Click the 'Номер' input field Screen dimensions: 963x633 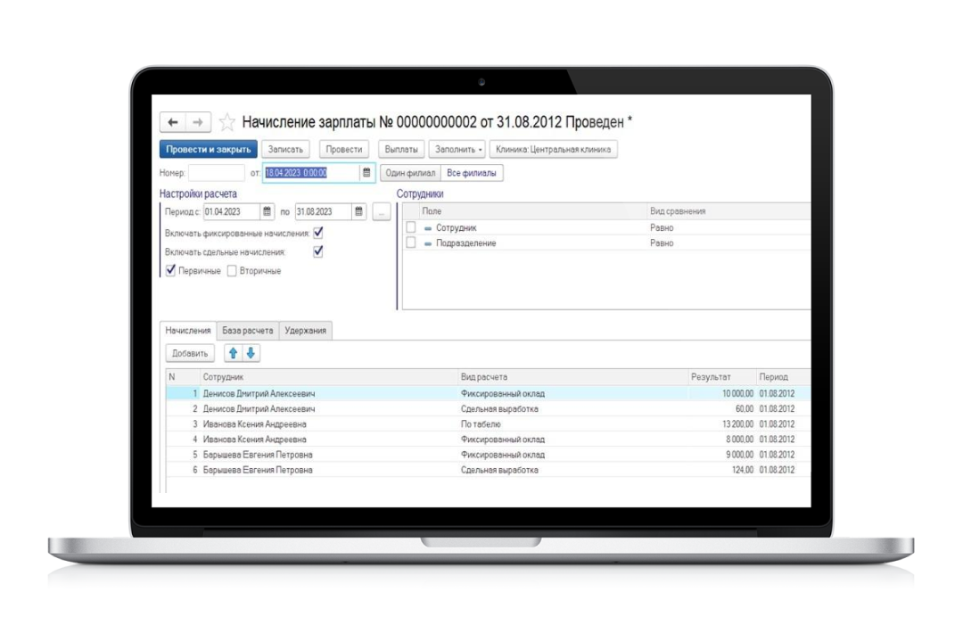pyautogui.click(x=217, y=173)
